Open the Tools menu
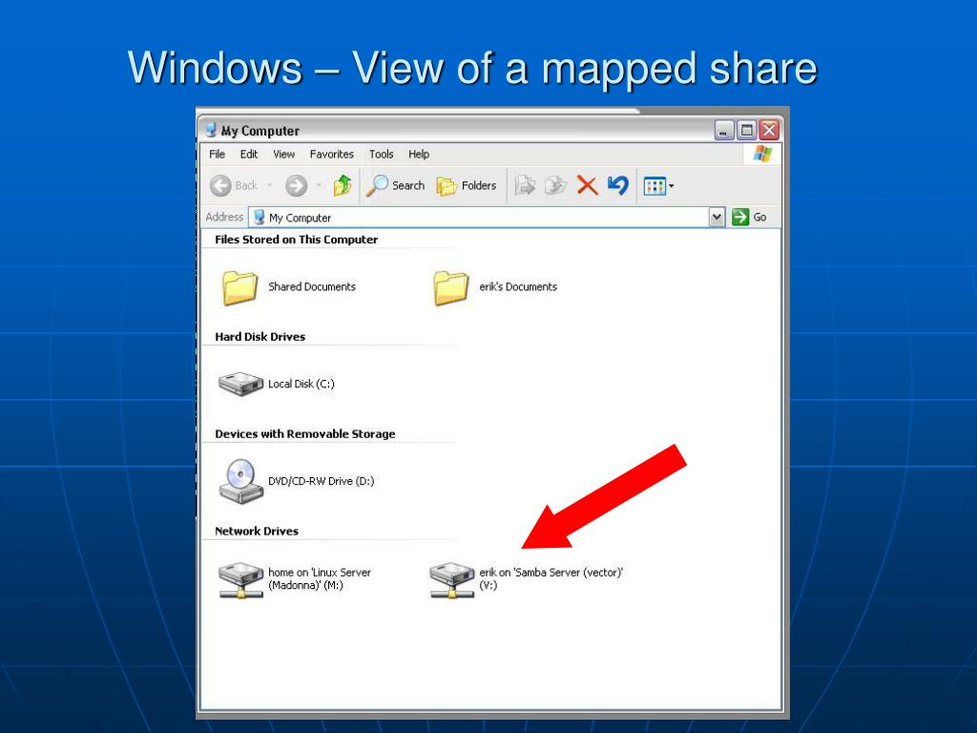Viewport: 977px width, 733px height. [x=381, y=154]
